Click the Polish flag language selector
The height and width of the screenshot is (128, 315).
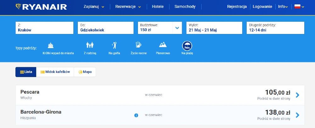point(297,7)
